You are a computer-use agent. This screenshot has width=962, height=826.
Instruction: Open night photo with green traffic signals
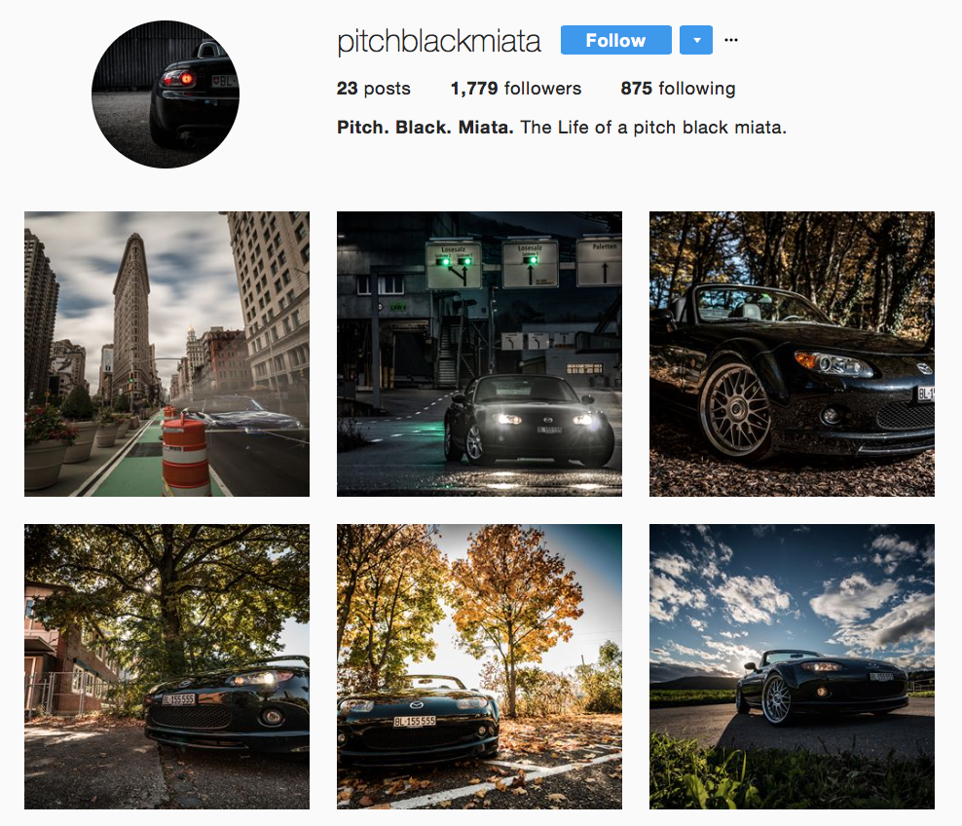479,355
